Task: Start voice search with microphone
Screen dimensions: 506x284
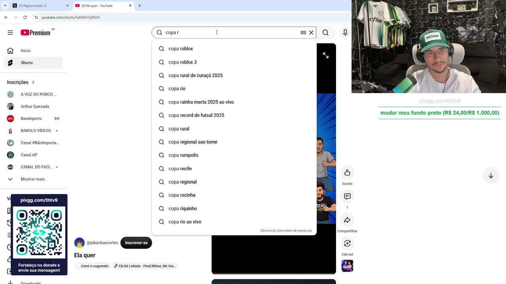Action: coord(345,33)
